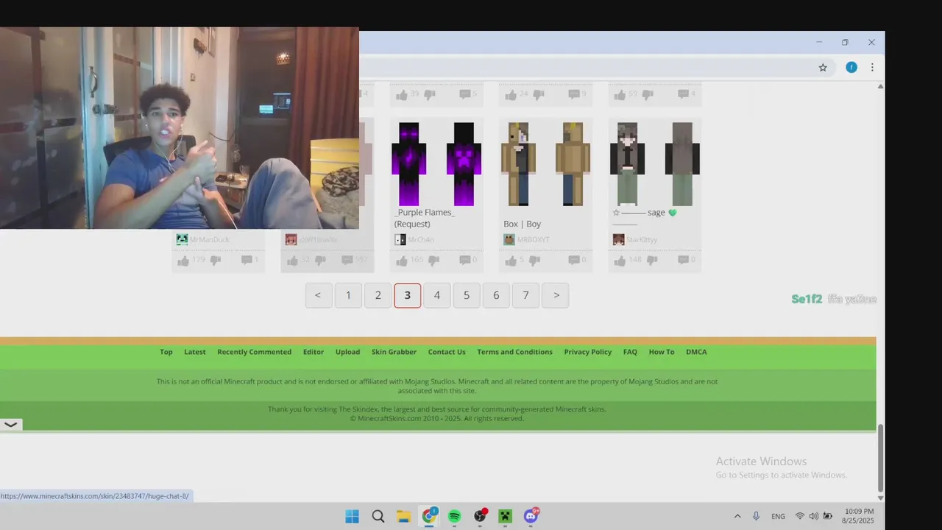The height and width of the screenshot is (530, 942).
Task: Open the MRBOXYT author name
Action: point(534,240)
